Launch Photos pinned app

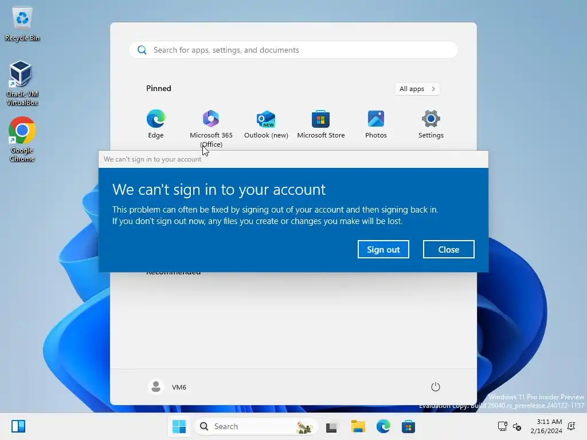coord(376,124)
